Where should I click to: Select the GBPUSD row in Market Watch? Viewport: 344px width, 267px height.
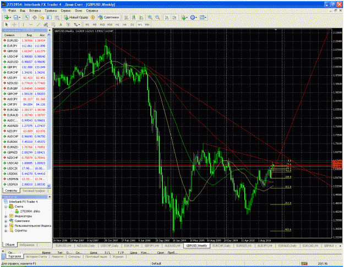[x=24, y=51]
